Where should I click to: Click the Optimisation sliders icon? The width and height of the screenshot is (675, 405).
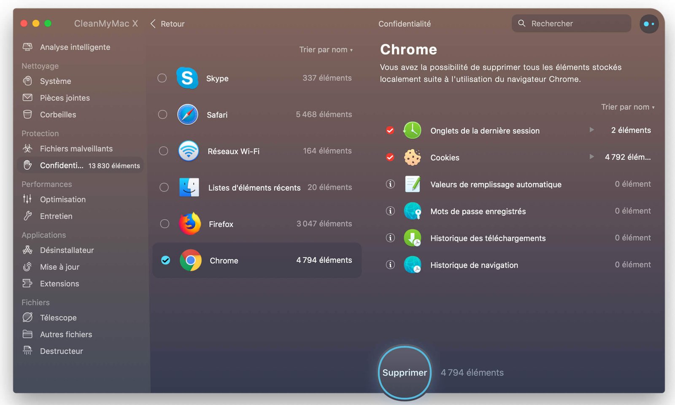27,199
